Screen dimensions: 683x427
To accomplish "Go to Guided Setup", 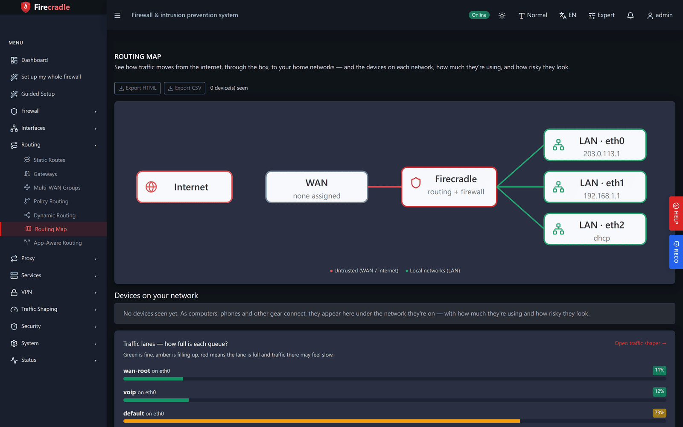I will [x=53, y=94].
